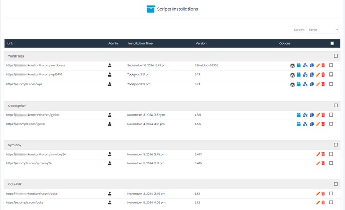This screenshot has height=210, width=345.
Task: Open the Sort By dropdown showing Script
Action: pos(322,30)
